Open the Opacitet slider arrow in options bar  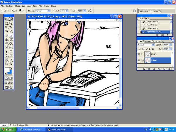(67, 11)
